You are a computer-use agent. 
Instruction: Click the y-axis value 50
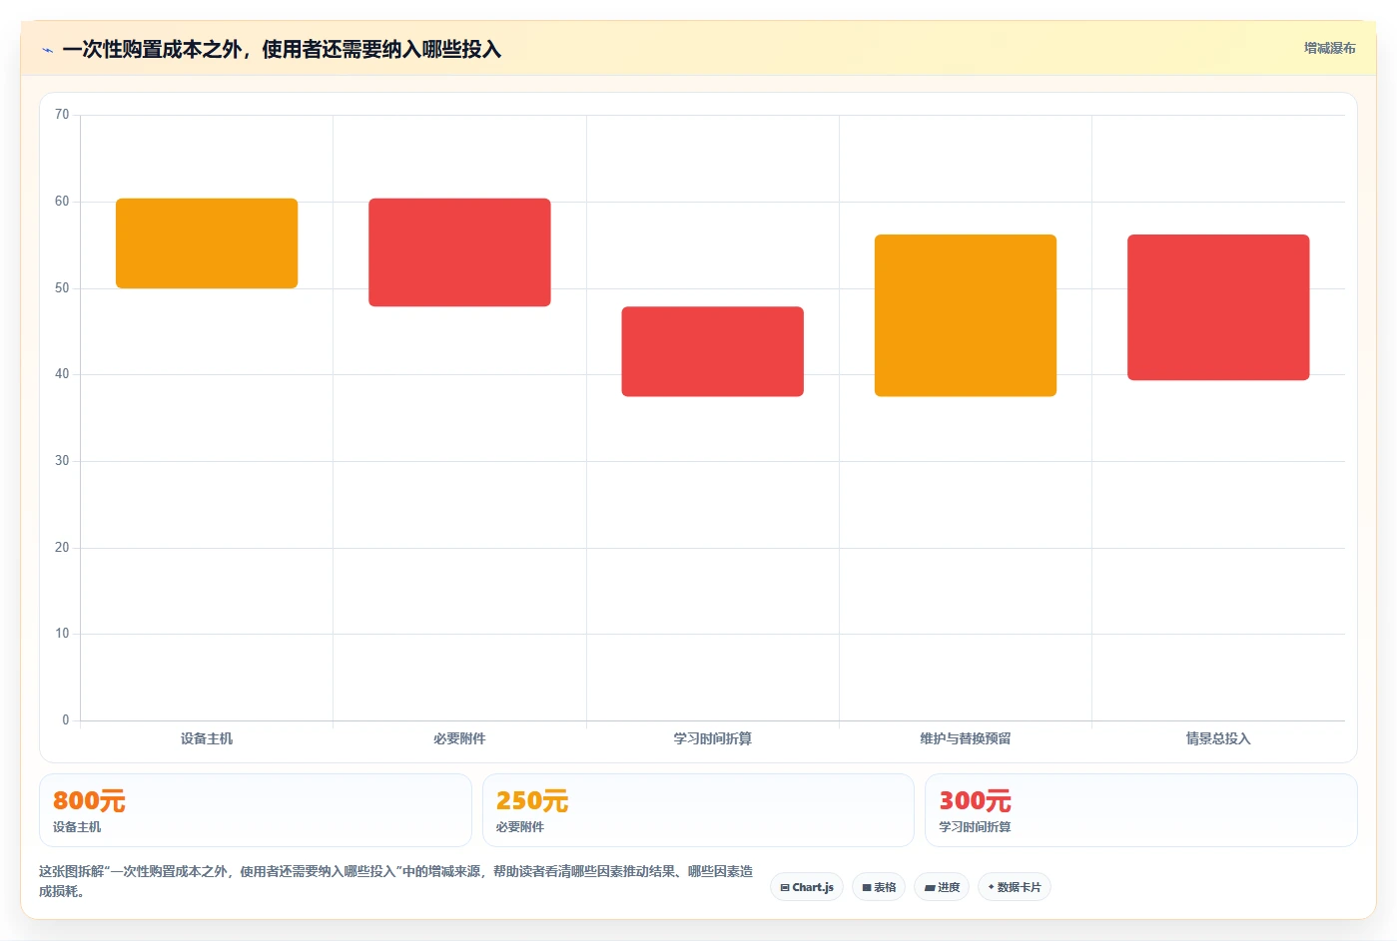pyautogui.click(x=62, y=288)
